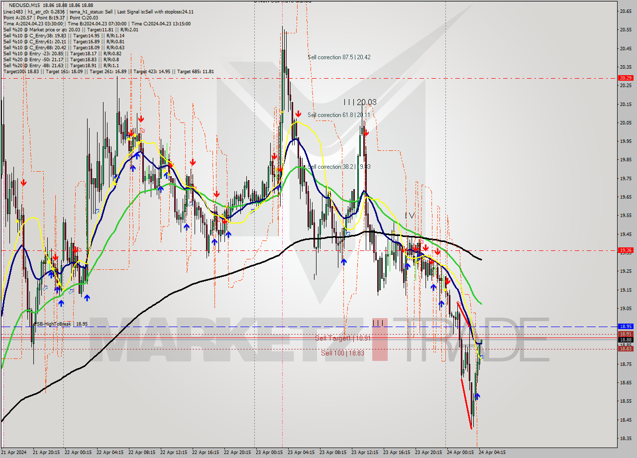Click the 19.25 price axis label
This screenshot has height=458, width=637.
tap(626, 271)
